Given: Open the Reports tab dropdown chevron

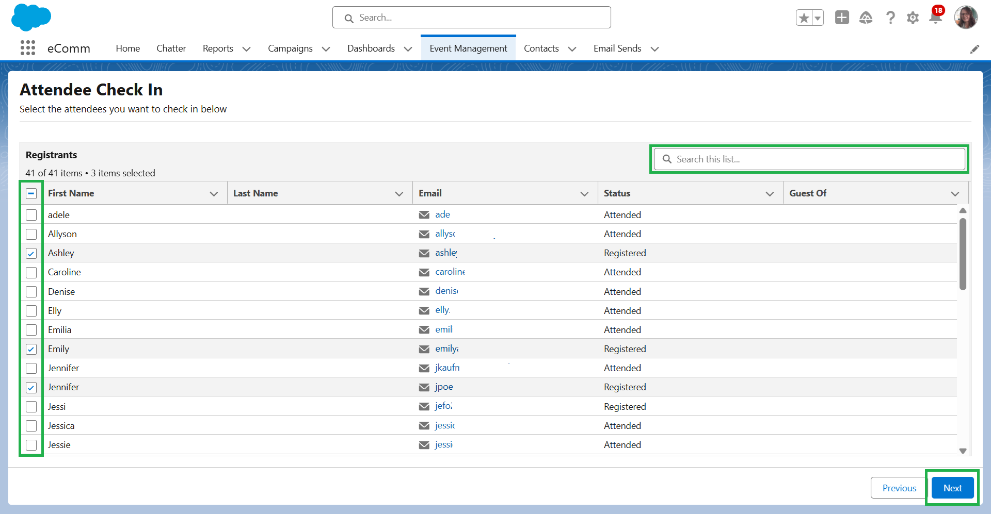Looking at the screenshot, I should click(x=247, y=49).
